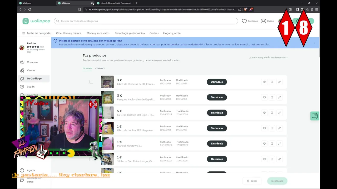Open Hogar y jardín category
The width and height of the screenshot is (337, 189).
(172, 33)
